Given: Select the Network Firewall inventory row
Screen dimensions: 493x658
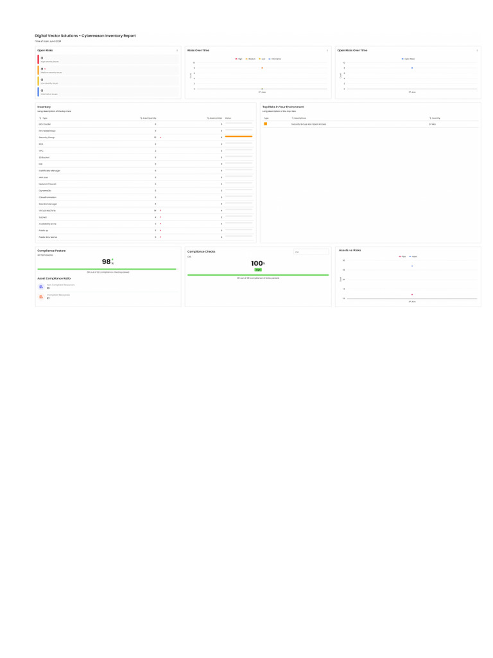Looking at the screenshot, I should 146,184.
